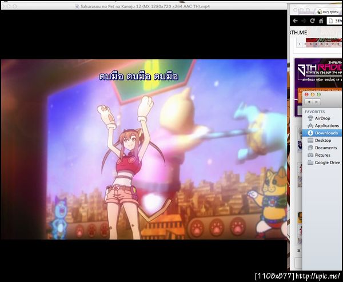Open AirDrop in Finder sidebar
The height and width of the screenshot is (282, 343).
(x=322, y=118)
